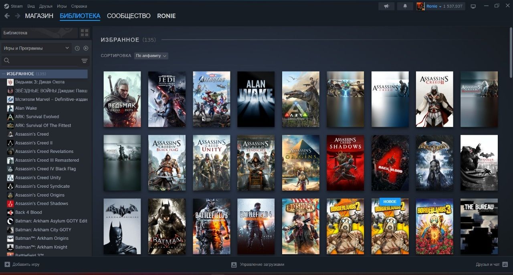Toggle the grid collections view icon
The height and width of the screenshot is (275, 513).
coord(85,33)
